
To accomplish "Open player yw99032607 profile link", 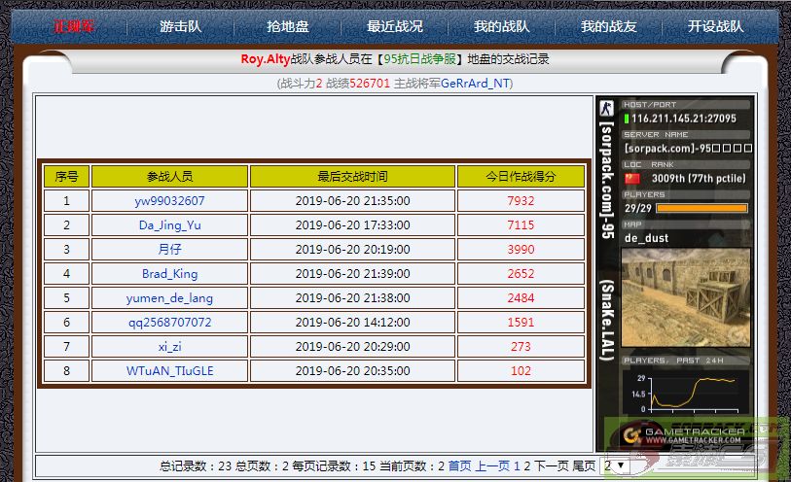I will pyautogui.click(x=169, y=201).
